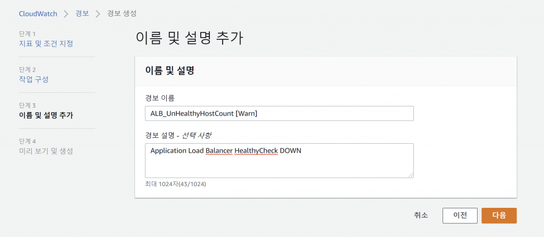Viewport: 544px width, 237px height.
Task: Click the 이전 button
Action: click(x=460, y=215)
